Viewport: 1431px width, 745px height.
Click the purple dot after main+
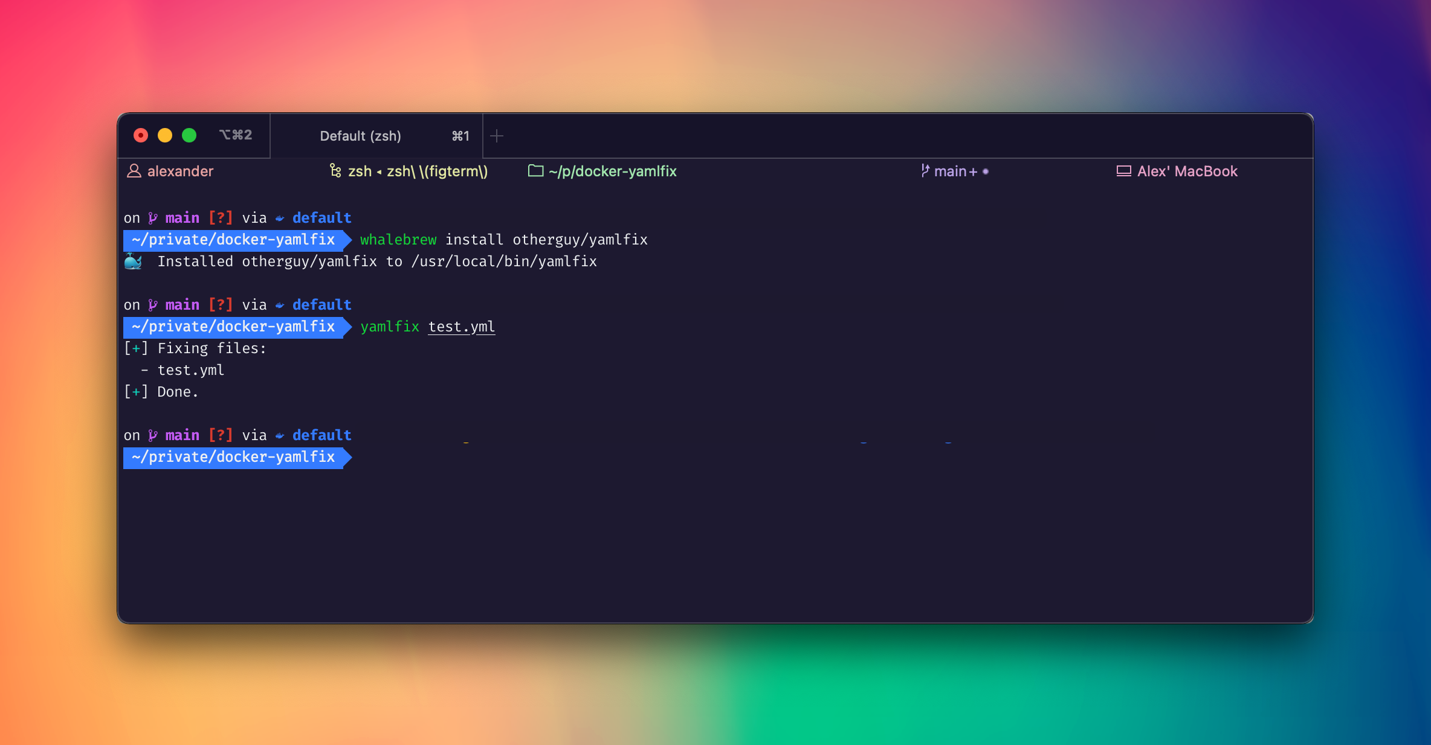(x=986, y=172)
